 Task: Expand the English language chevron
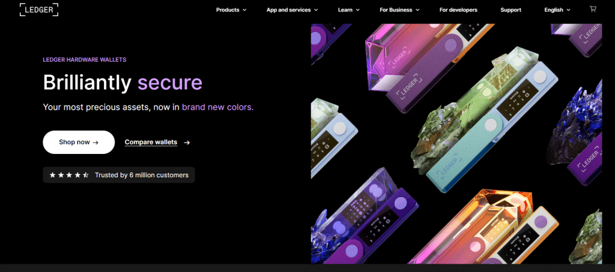pyautogui.click(x=568, y=10)
